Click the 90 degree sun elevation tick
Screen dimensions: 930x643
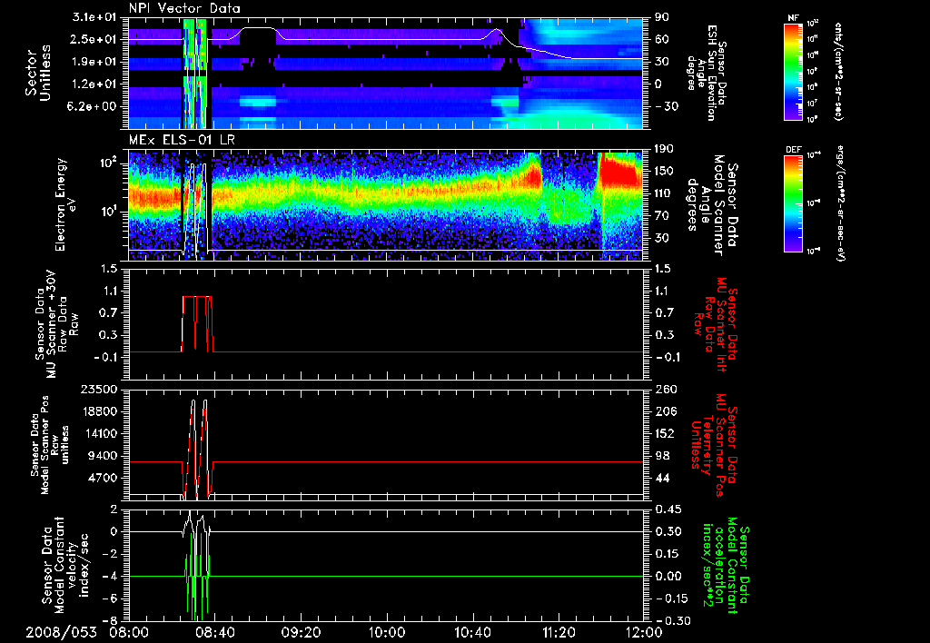662,17
